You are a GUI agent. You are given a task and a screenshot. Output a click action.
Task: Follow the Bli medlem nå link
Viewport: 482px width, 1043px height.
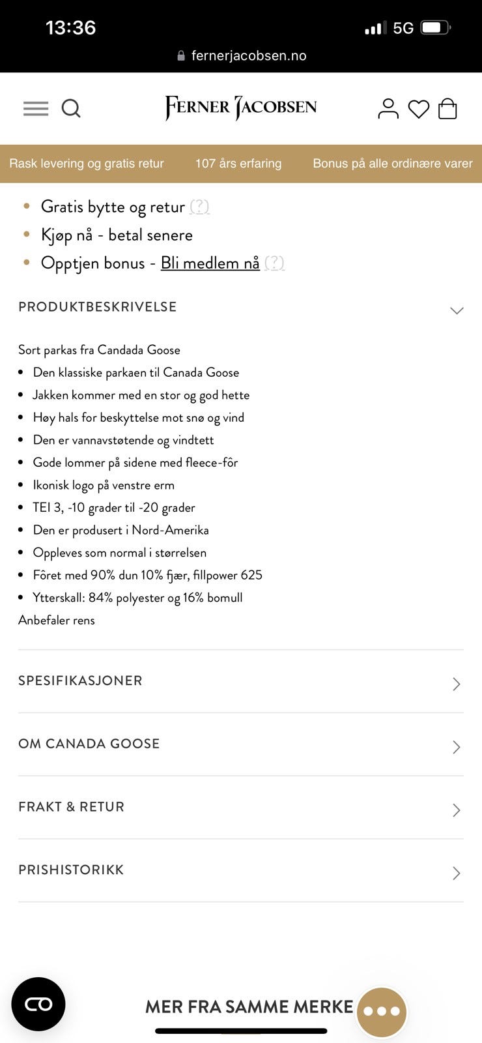(x=210, y=263)
